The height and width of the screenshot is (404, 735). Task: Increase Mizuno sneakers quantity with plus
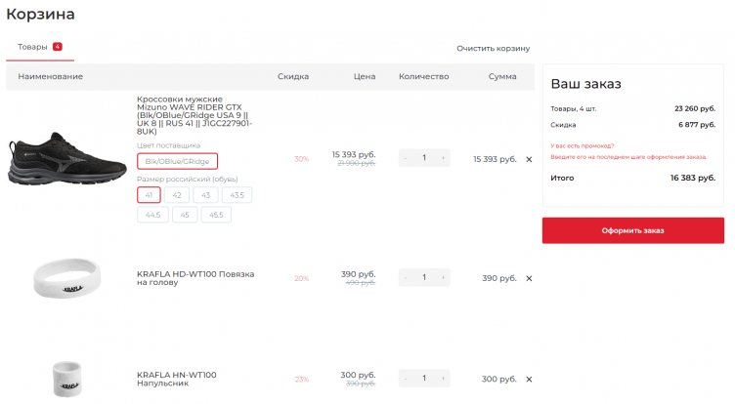point(443,158)
